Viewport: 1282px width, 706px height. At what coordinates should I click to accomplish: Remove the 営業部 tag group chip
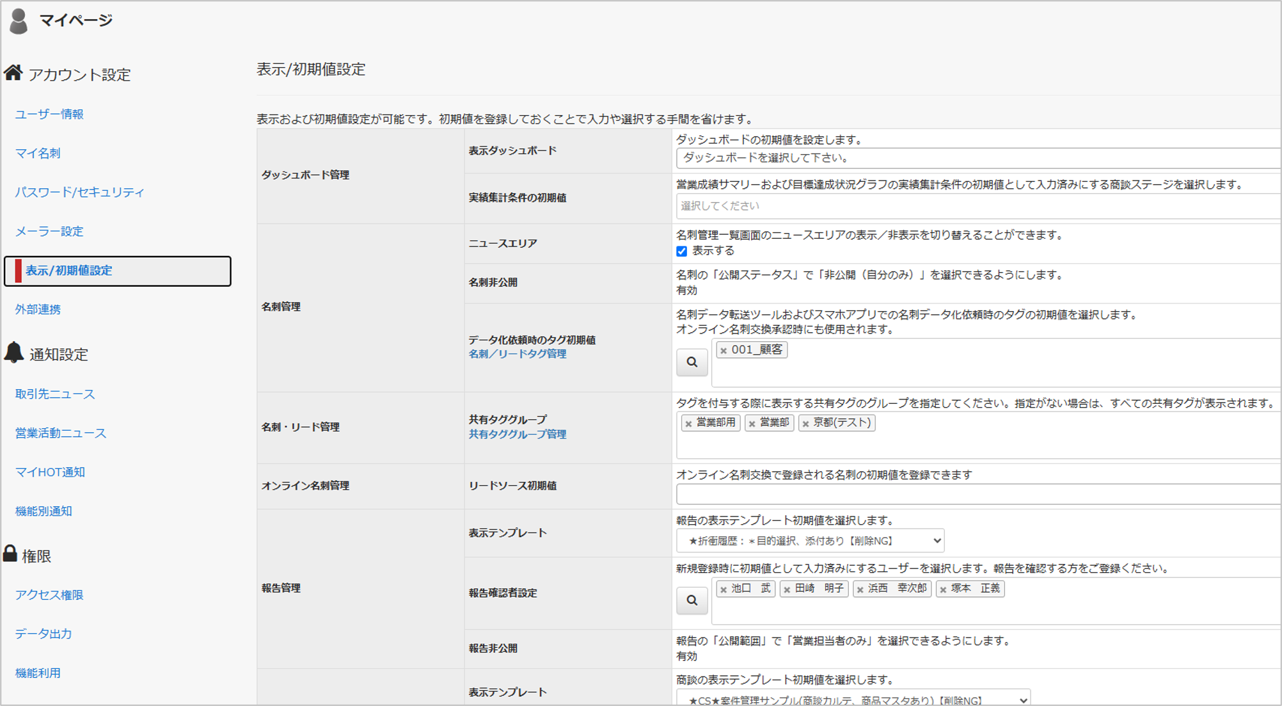click(x=752, y=424)
